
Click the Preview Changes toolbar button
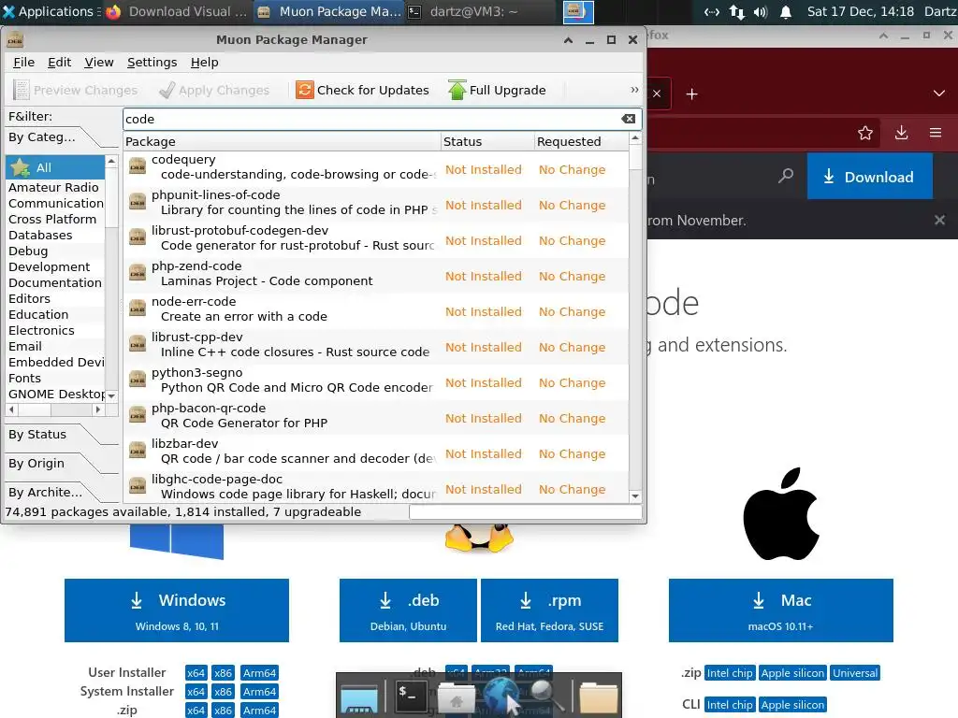tap(76, 91)
